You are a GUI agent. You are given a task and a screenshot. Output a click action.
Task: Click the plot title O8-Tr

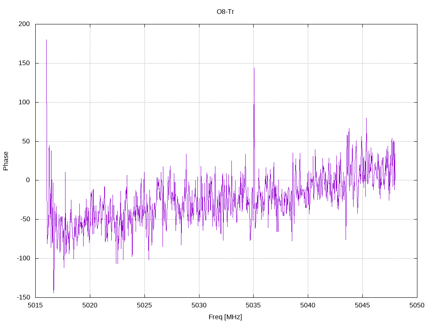tap(225, 12)
